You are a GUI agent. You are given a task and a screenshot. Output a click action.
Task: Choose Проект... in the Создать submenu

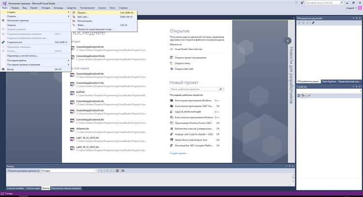click(104, 13)
